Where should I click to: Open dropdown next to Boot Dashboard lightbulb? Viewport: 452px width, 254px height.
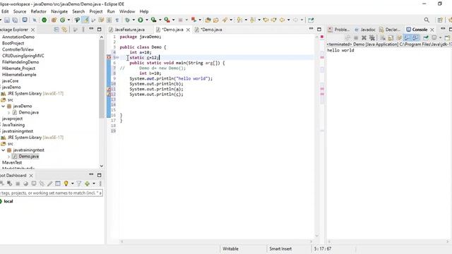click(72, 183)
